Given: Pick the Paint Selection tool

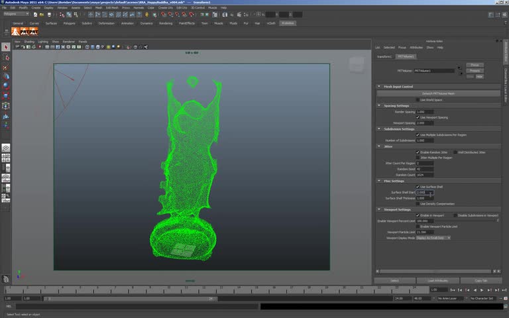Looking at the screenshot, I should click(x=6, y=67).
